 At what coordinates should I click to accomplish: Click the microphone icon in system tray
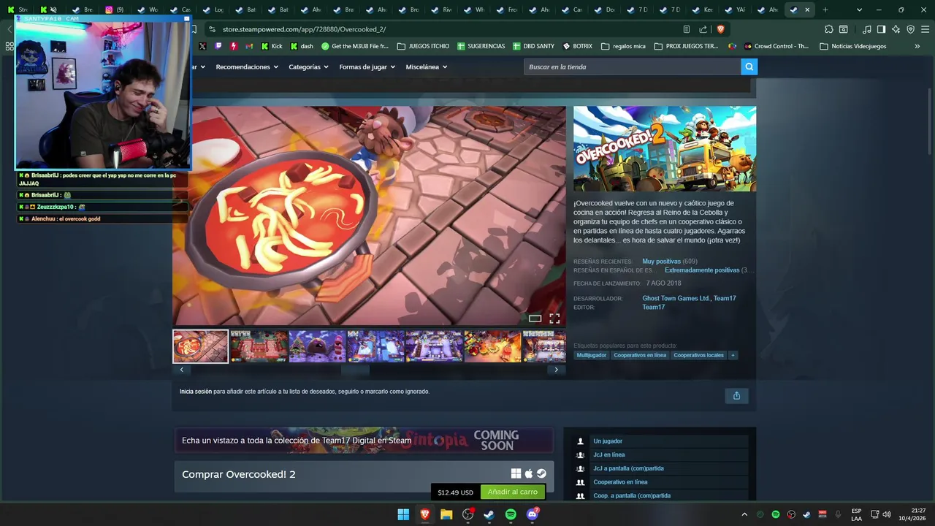coord(838,514)
